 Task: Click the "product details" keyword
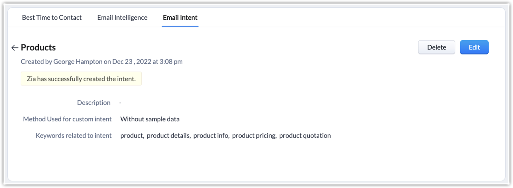[168, 135]
